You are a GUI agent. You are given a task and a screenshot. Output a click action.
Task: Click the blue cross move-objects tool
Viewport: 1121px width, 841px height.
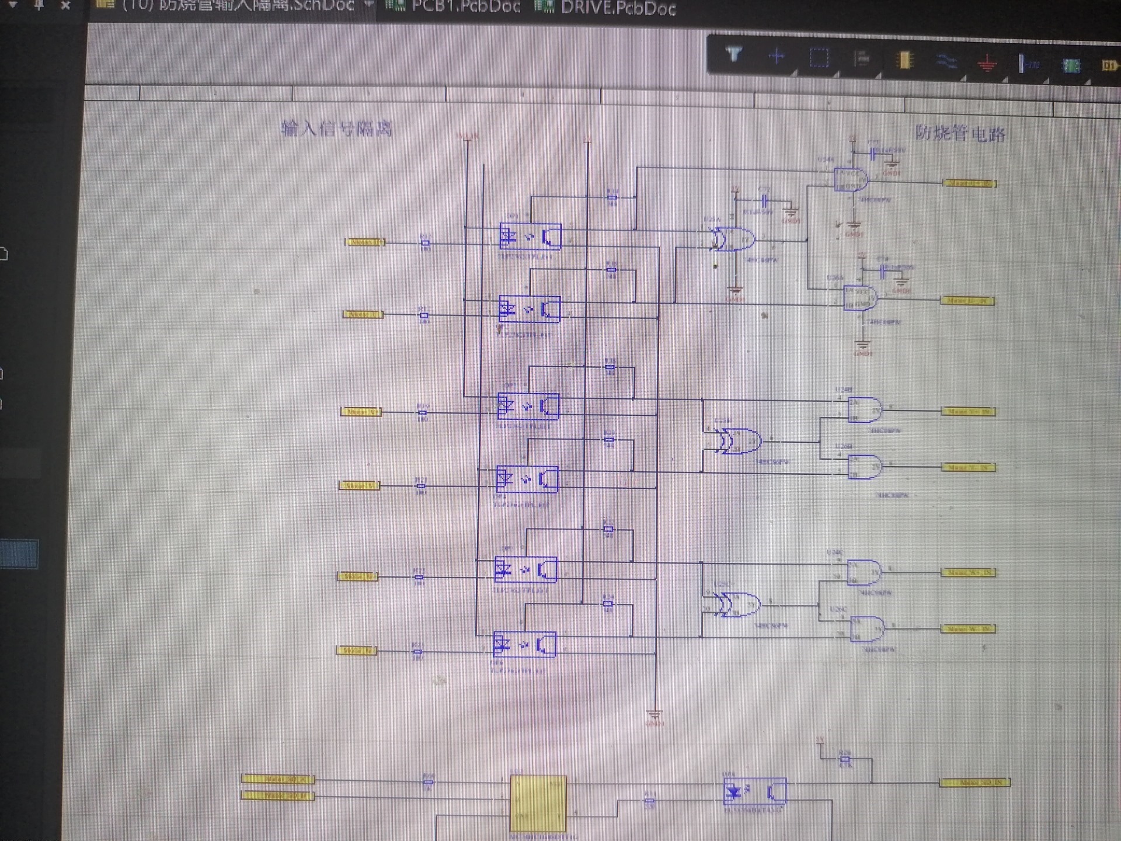coord(776,56)
